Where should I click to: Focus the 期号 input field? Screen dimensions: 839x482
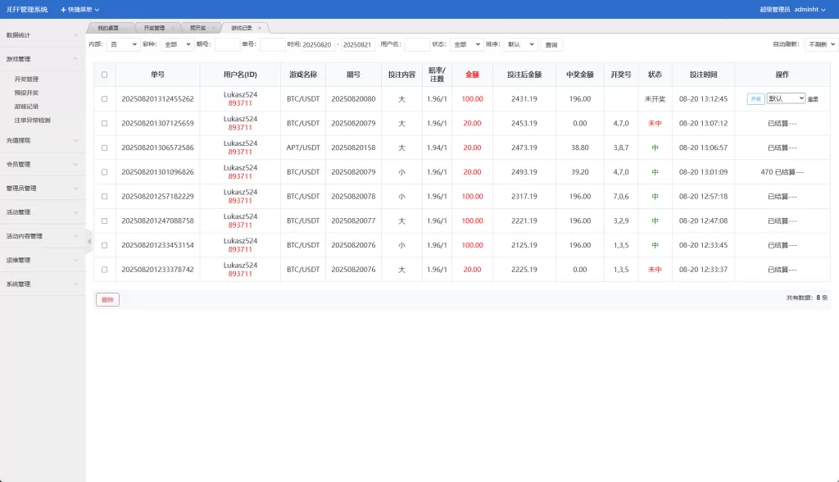tap(227, 44)
